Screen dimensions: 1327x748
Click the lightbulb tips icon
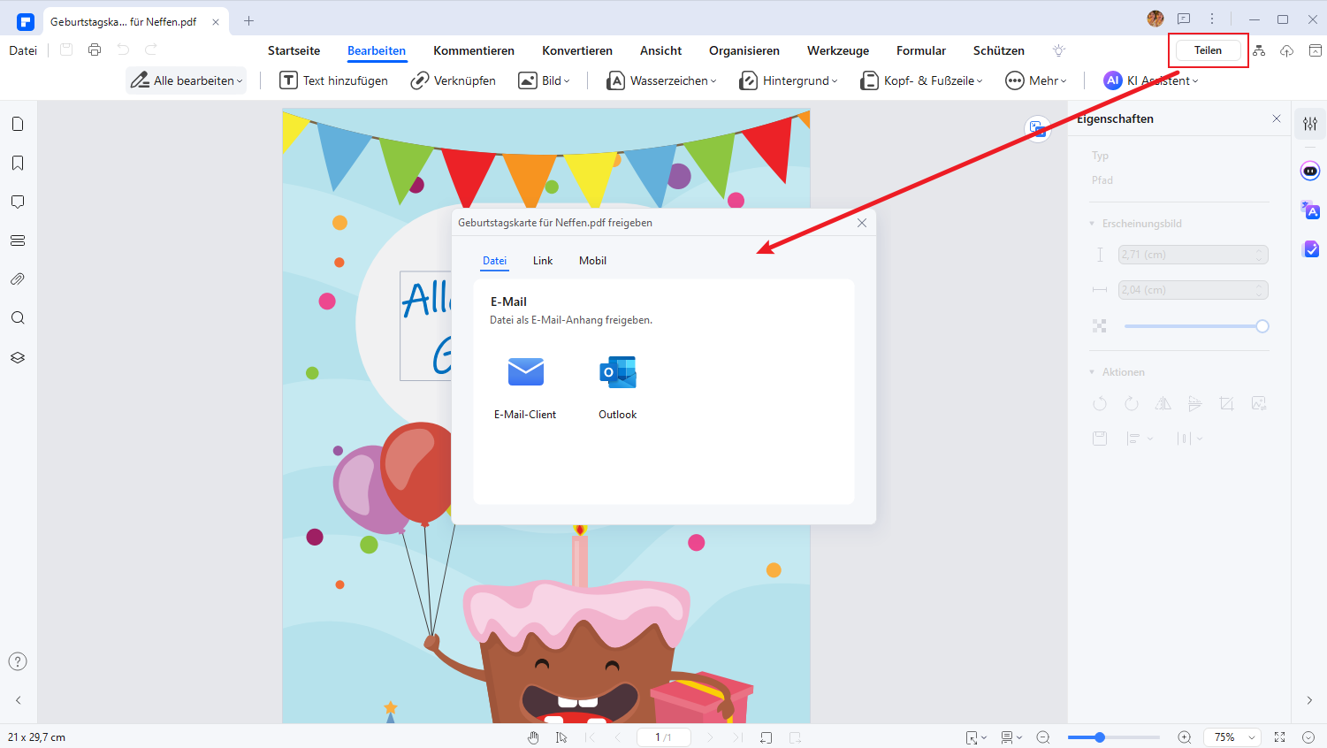tap(1059, 50)
